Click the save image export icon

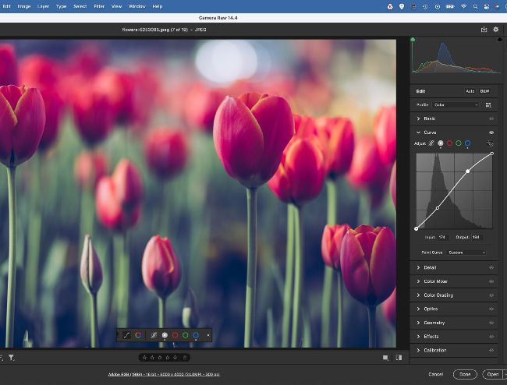pyautogui.click(x=484, y=30)
